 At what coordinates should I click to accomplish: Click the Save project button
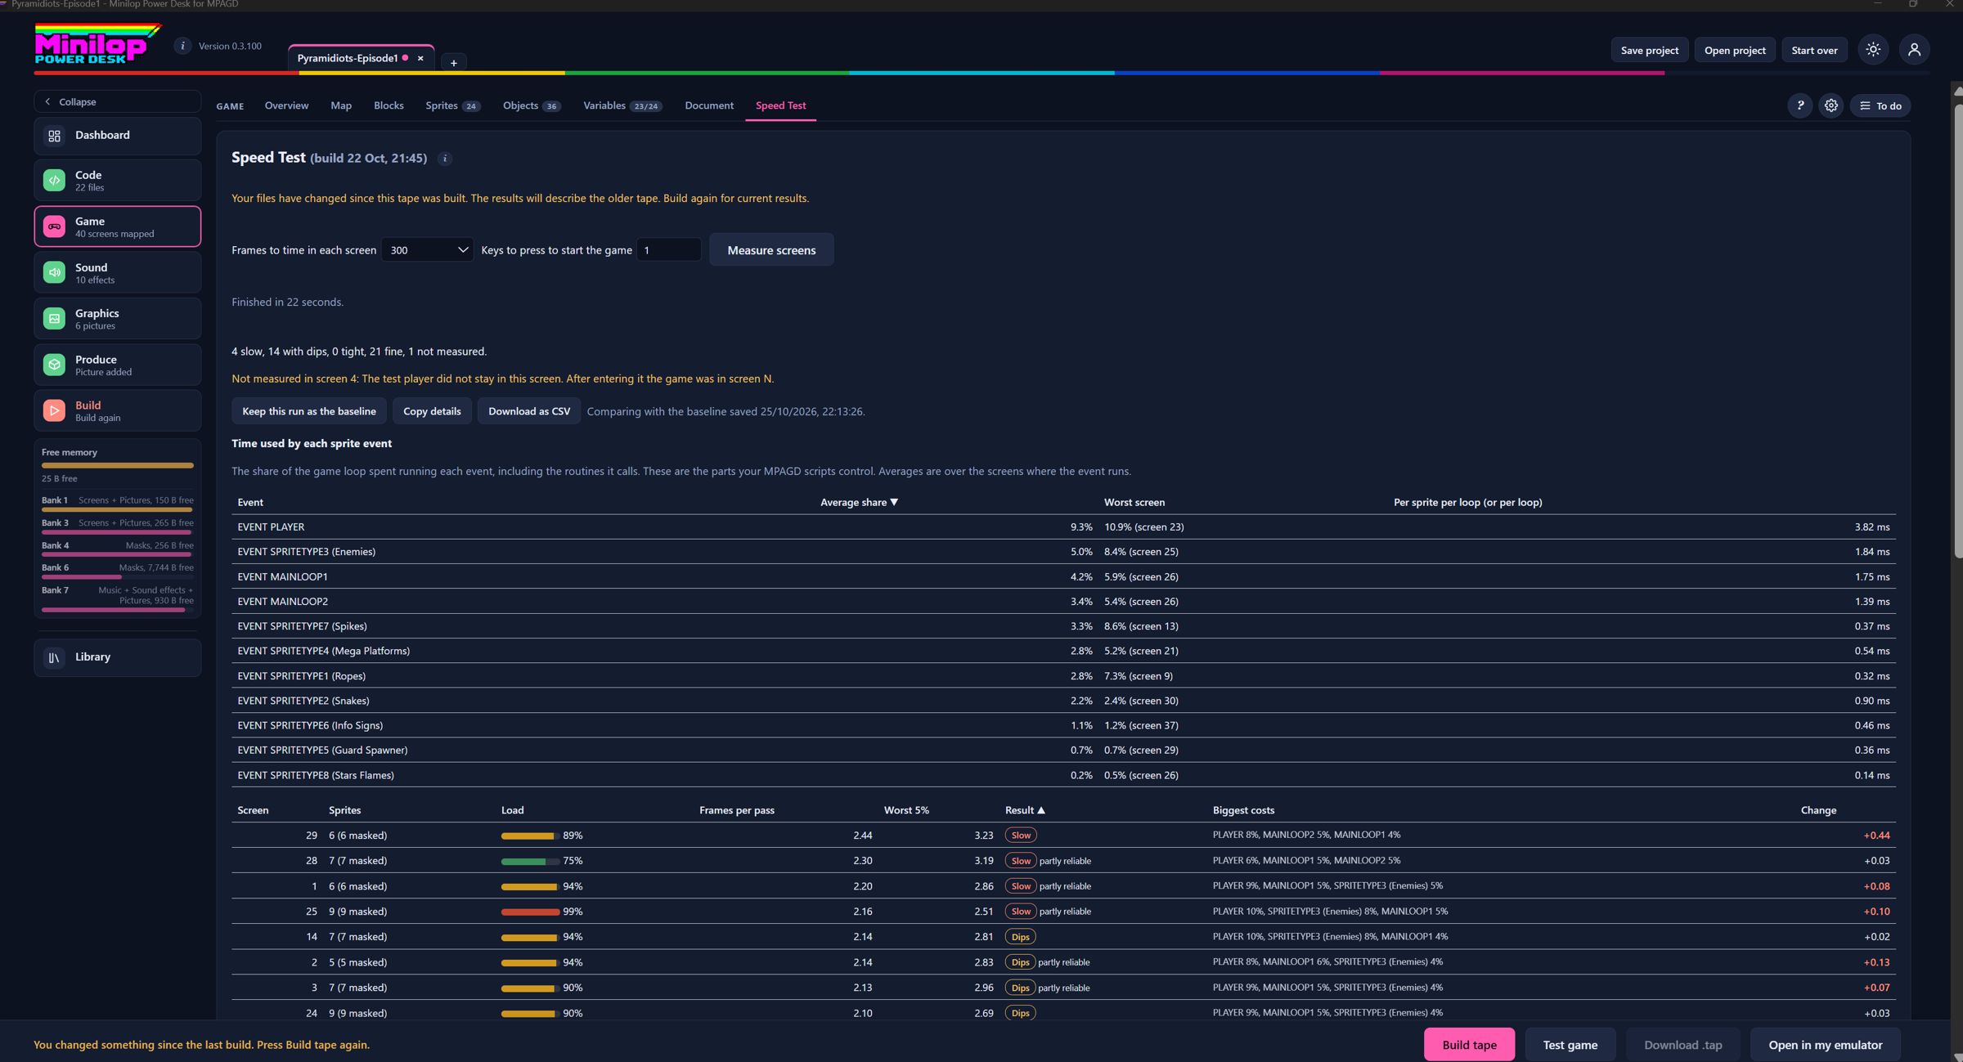(1649, 50)
